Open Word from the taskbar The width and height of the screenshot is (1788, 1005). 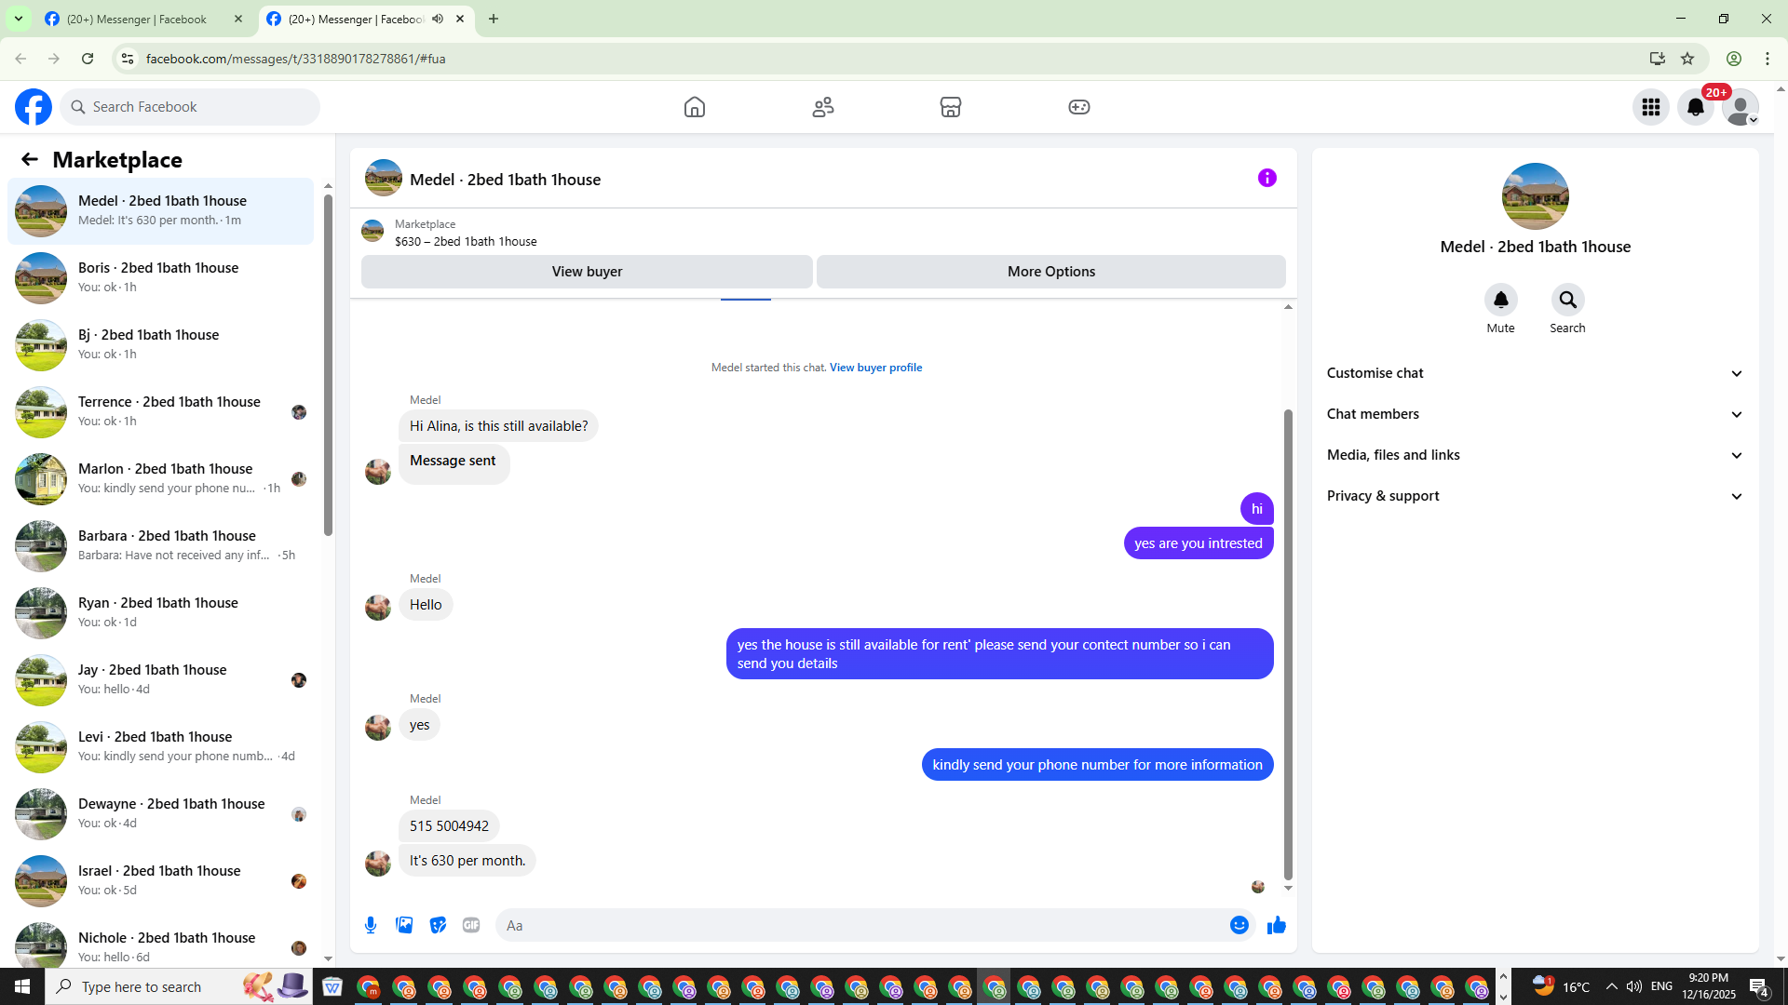[332, 986]
